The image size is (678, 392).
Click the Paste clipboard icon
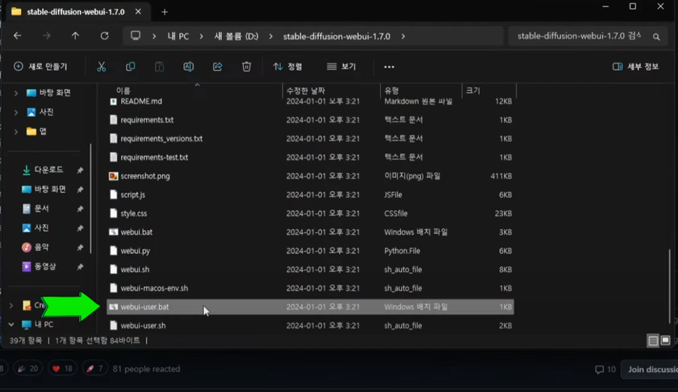159,67
